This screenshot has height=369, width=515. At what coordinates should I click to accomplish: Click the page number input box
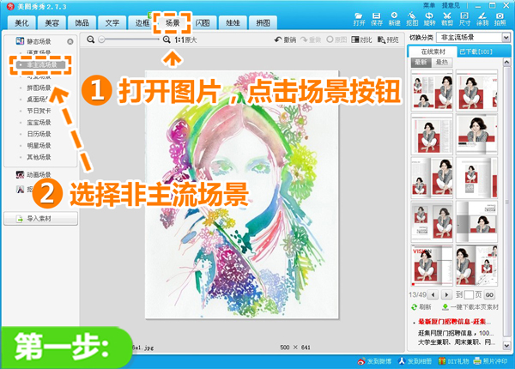pyautogui.click(x=469, y=294)
